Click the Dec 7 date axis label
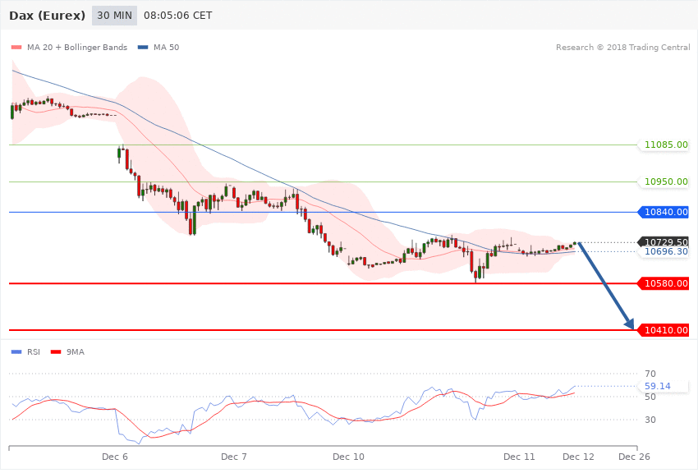The width and height of the screenshot is (698, 473). 234,457
